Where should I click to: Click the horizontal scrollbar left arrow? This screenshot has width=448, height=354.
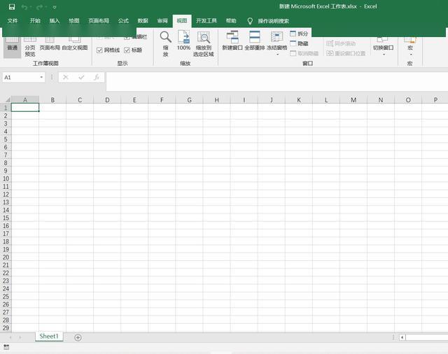tap(402, 337)
